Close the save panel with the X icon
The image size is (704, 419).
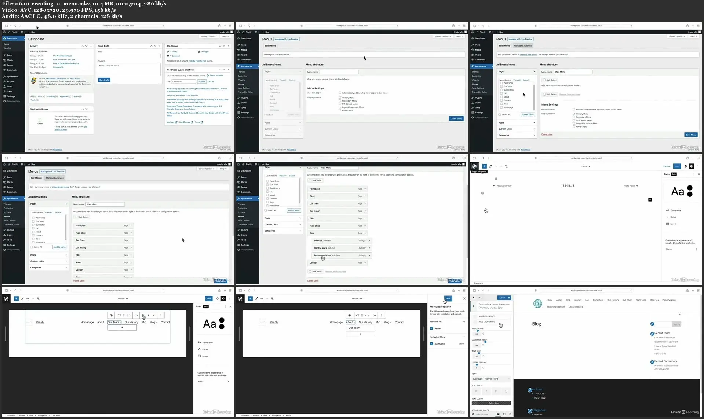click(x=464, y=299)
